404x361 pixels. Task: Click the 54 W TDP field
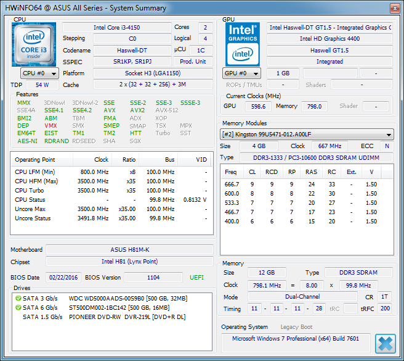point(42,85)
